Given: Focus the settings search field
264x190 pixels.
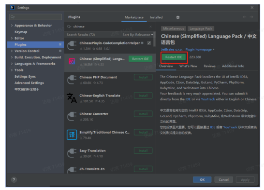Looking at the screenshot, I should (x=35, y=17).
